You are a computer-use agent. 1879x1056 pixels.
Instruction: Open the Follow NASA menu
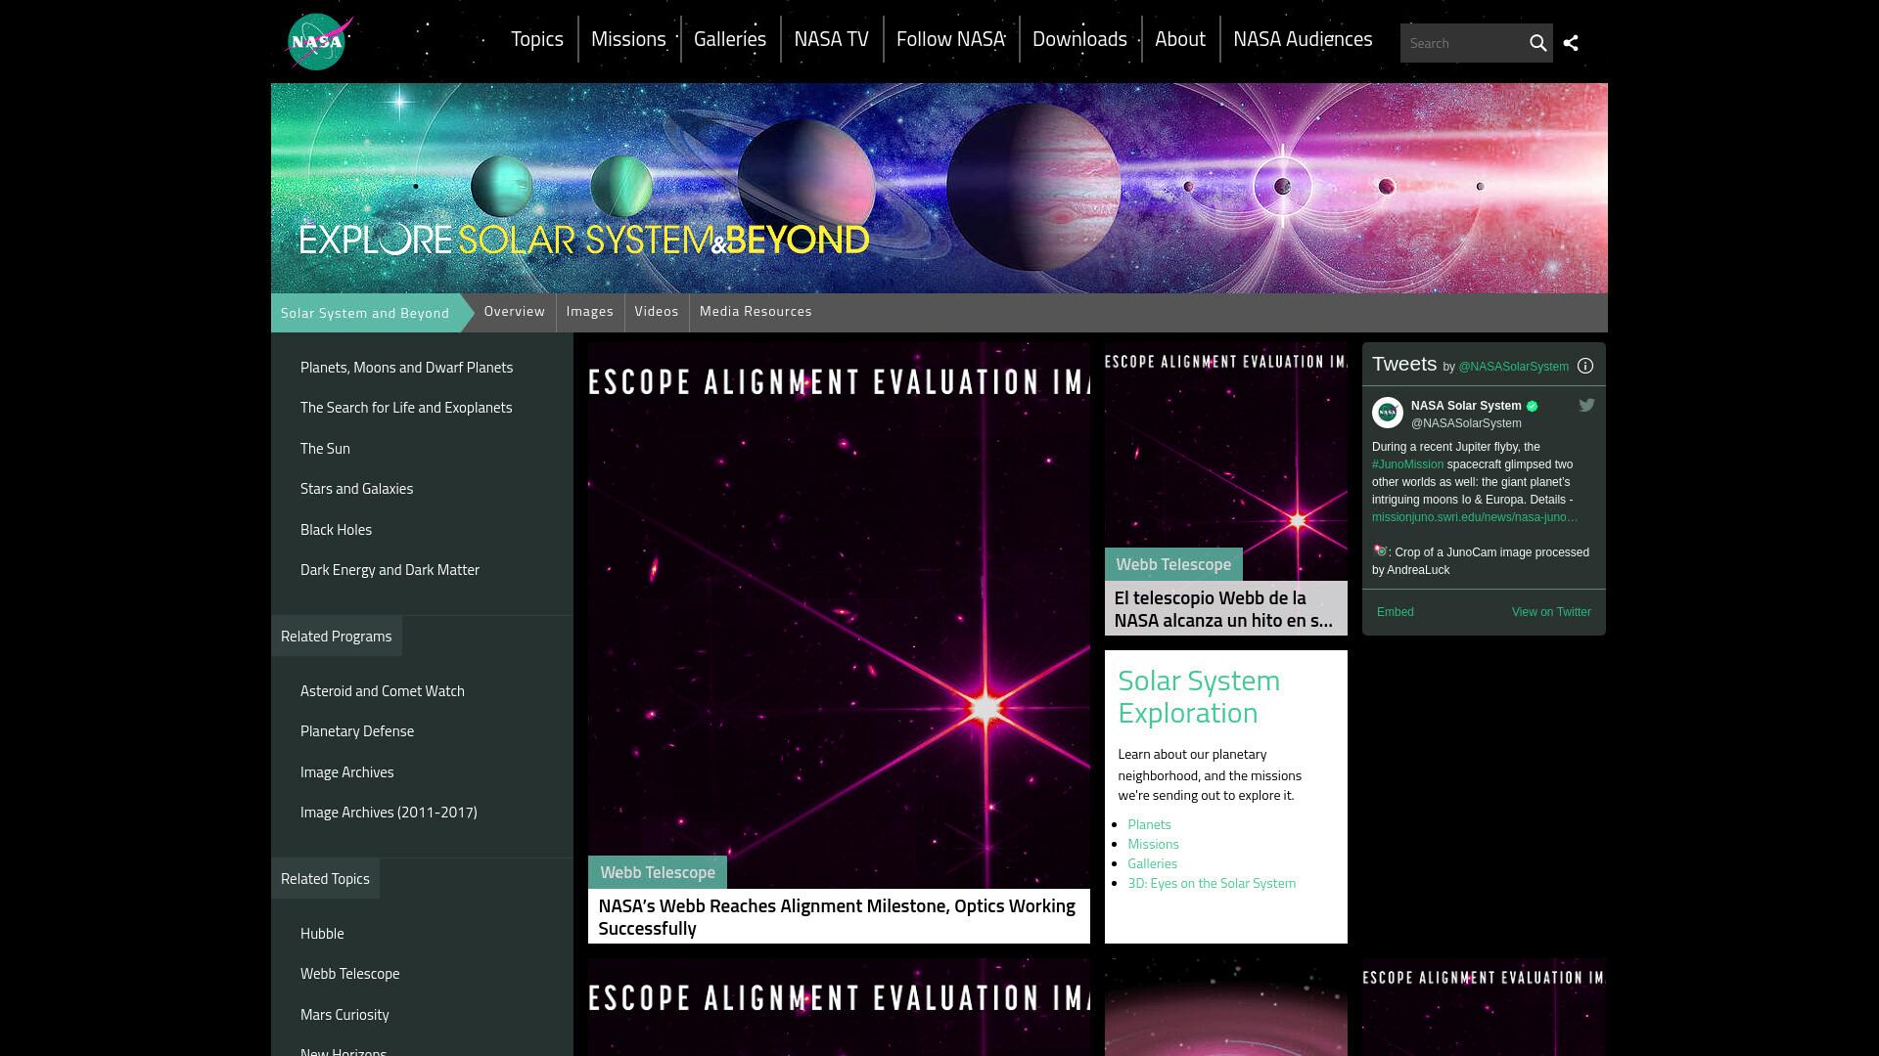(950, 39)
